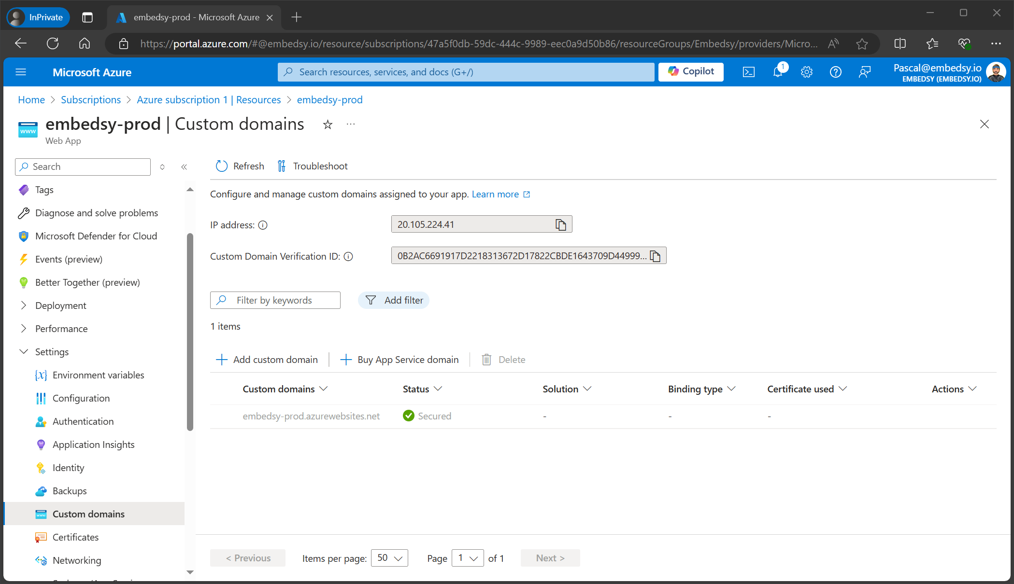The height and width of the screenshot is (584, 1014).
Task: Click the Copilot button
Action: 691,71
